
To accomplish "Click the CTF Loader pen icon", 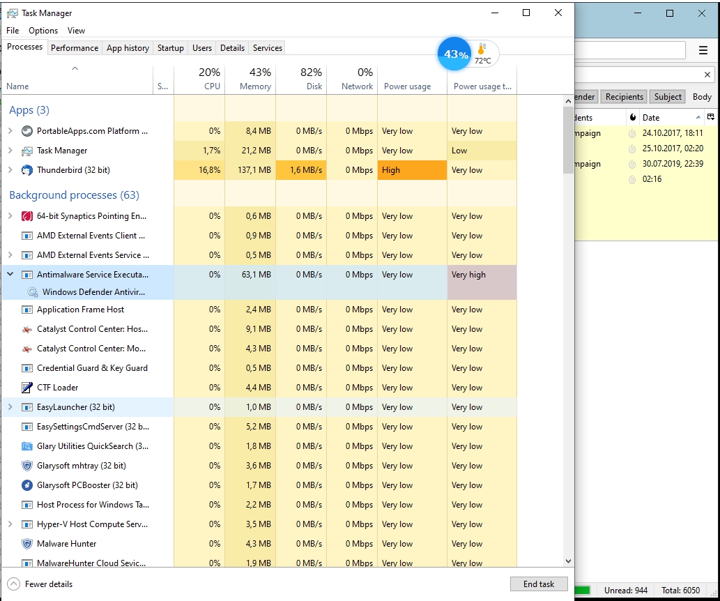I will click(27, 388).
